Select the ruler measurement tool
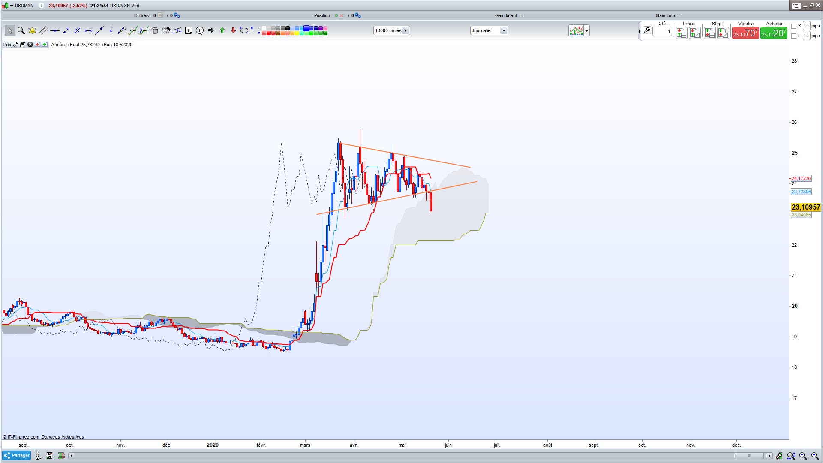The image size is (823, 463). (44, 30)
